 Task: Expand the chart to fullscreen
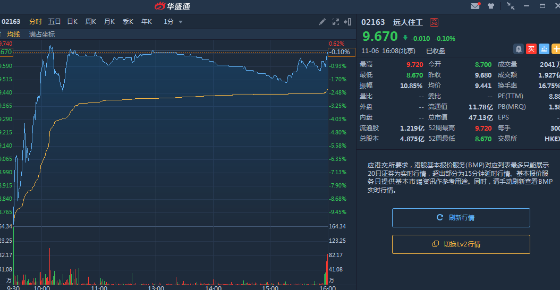336,22
